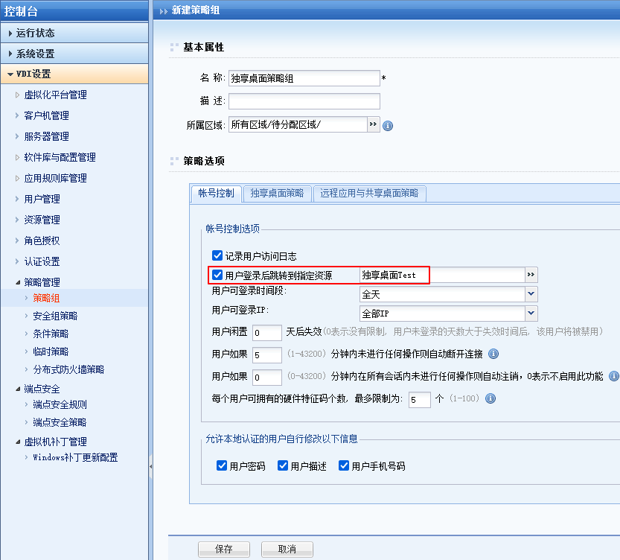Click the 描述 input field
Viewport: 620px width, 560px height.
pos(304,101)
